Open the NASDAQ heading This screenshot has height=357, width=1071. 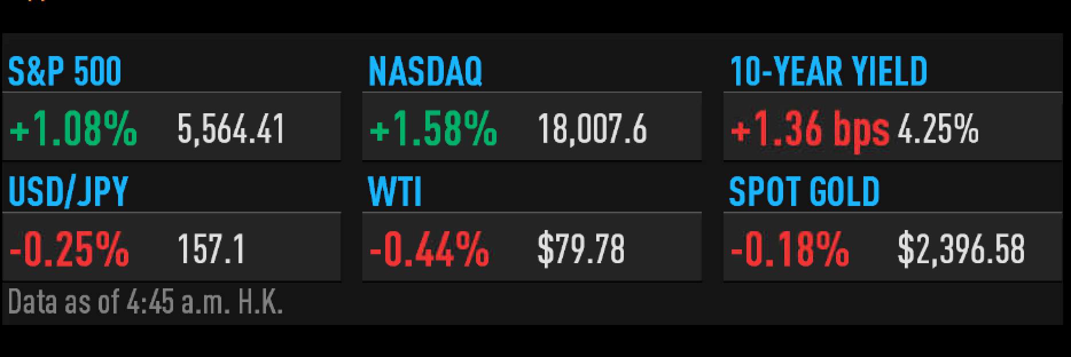[425, 72]
